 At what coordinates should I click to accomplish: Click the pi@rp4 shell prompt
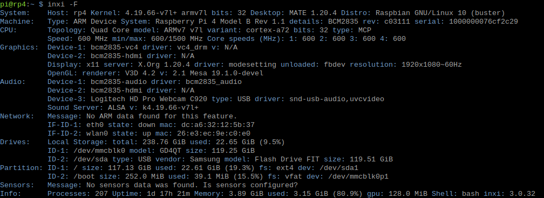point(22,4)
